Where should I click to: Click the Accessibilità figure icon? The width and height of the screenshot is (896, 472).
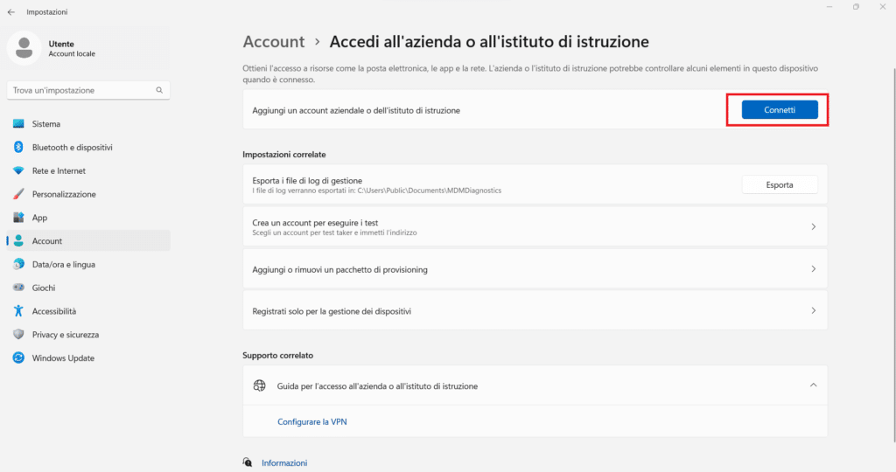click(x=18, y=311)
